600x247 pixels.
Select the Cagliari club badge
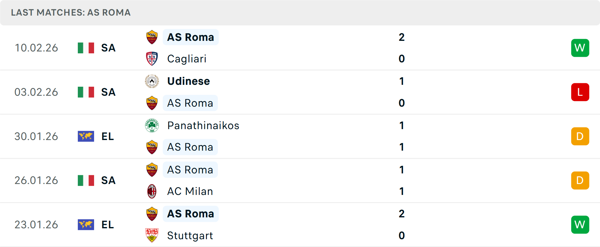tap(152, 59)
